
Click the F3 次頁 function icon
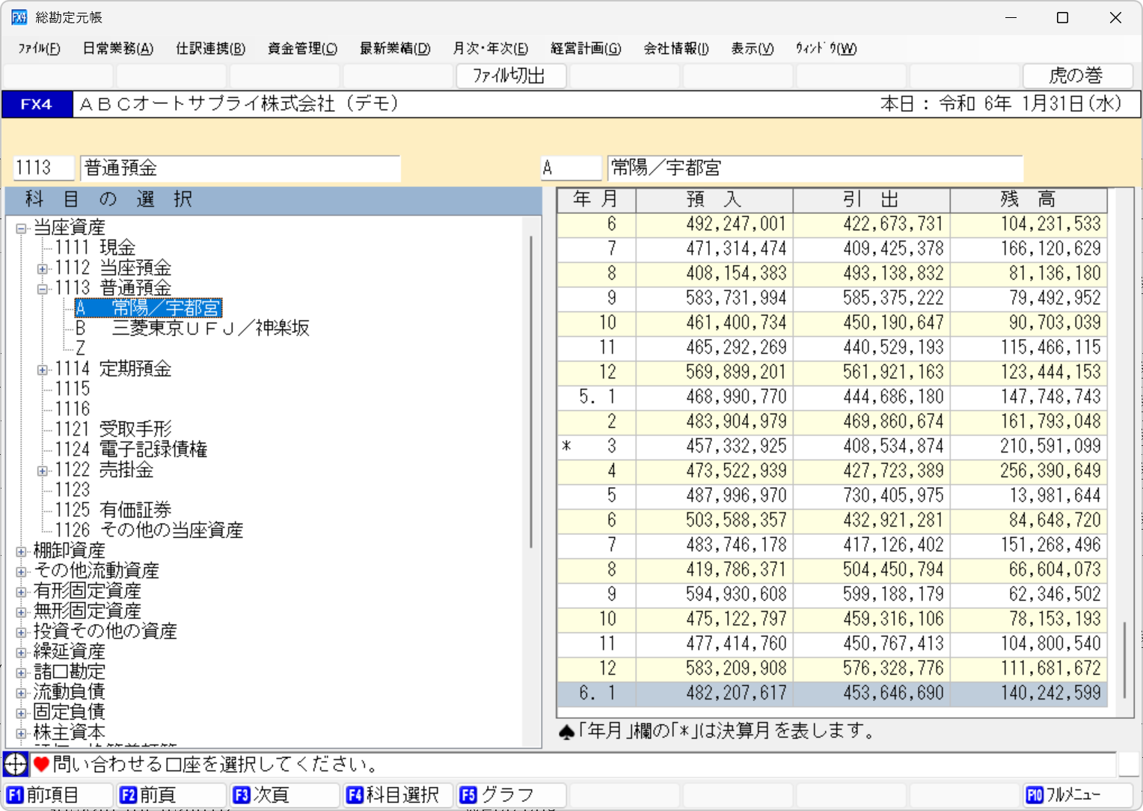click(284, 795)
